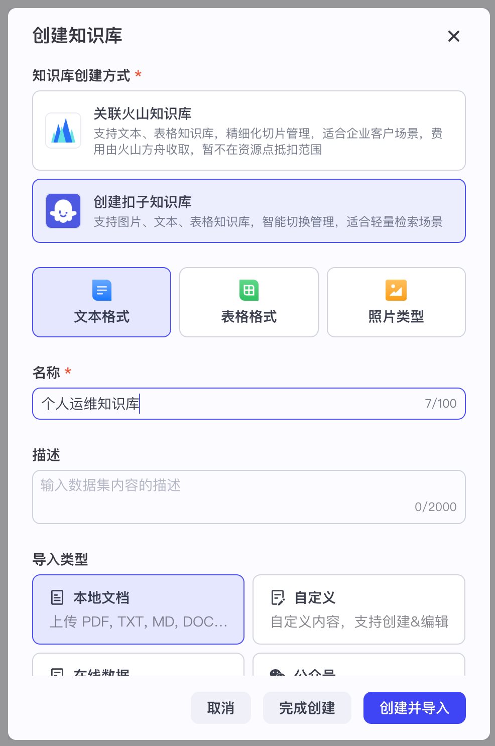This screenshot has height=746, width=495.
Task: Select the 关联火山知识库 creation method
Action: click(x=249, y=131)
